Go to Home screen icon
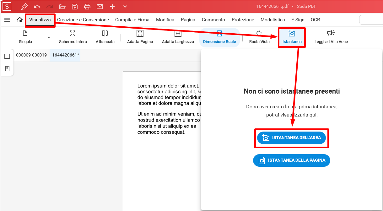This screenshot has height=211, width=383. 20,20
